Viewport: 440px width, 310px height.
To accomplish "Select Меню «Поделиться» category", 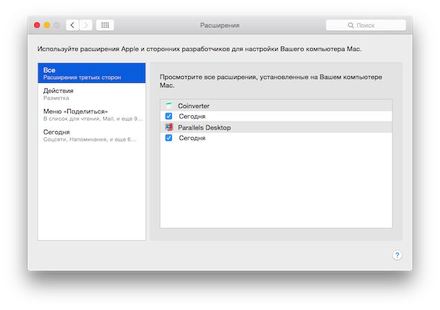I will point(91,115).
